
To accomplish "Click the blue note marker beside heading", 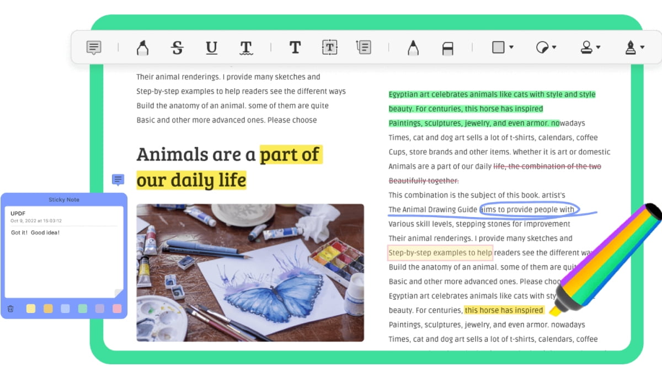I will [x=118, y=180].
